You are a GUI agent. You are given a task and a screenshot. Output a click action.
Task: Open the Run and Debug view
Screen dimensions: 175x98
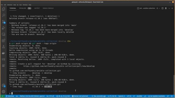pyautogui.click(x=4, y=28)
